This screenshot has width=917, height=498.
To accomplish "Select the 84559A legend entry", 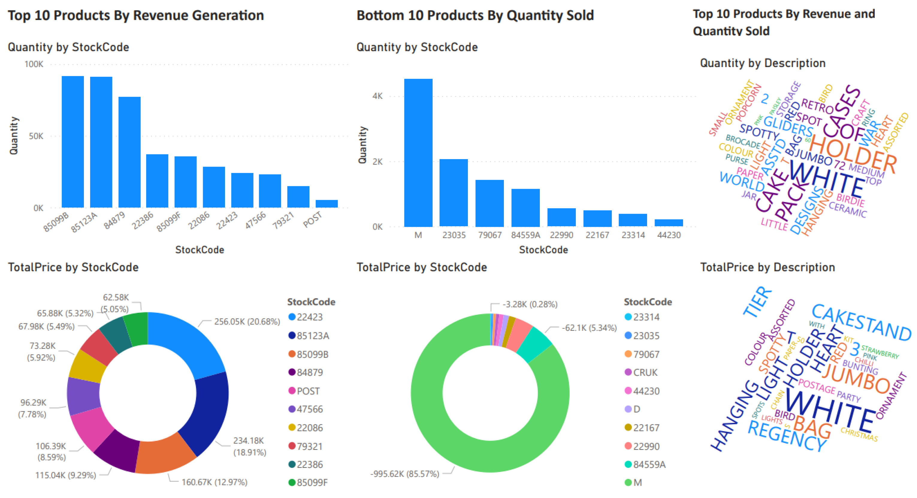I will (649, 464).
